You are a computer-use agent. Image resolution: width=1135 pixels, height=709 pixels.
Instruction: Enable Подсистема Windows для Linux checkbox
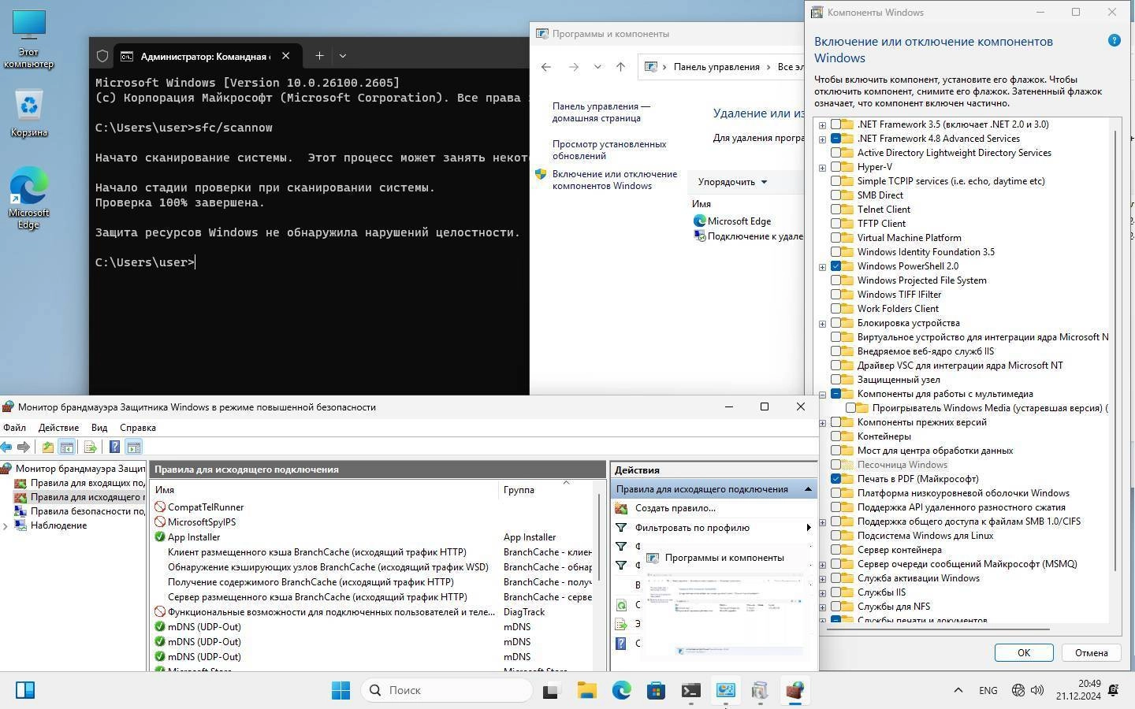point(836,536)
